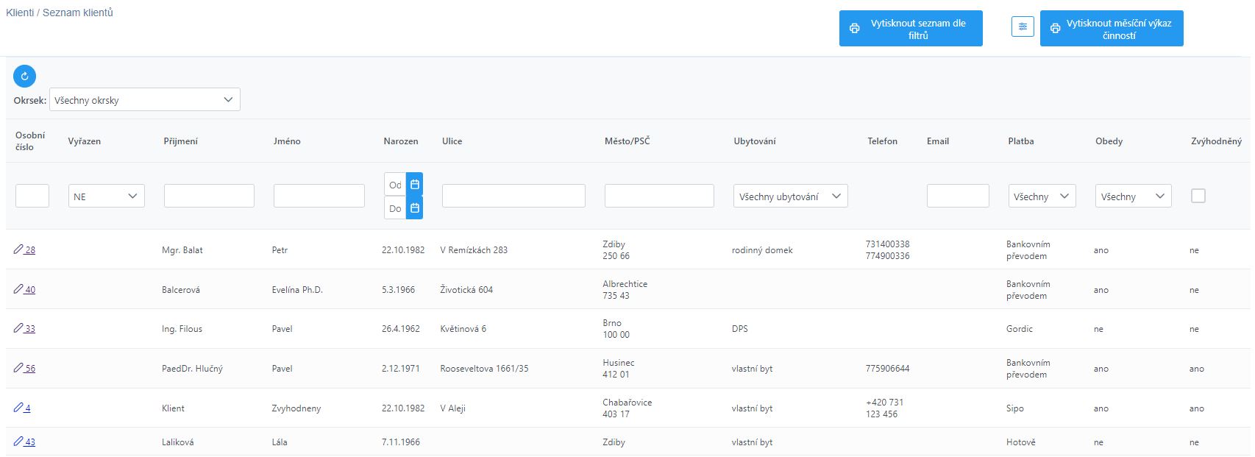Screen dimensions: 1255x457
Task: Open the Obedy 'Všechny' dropdown filter
Action: (1134, 196)
